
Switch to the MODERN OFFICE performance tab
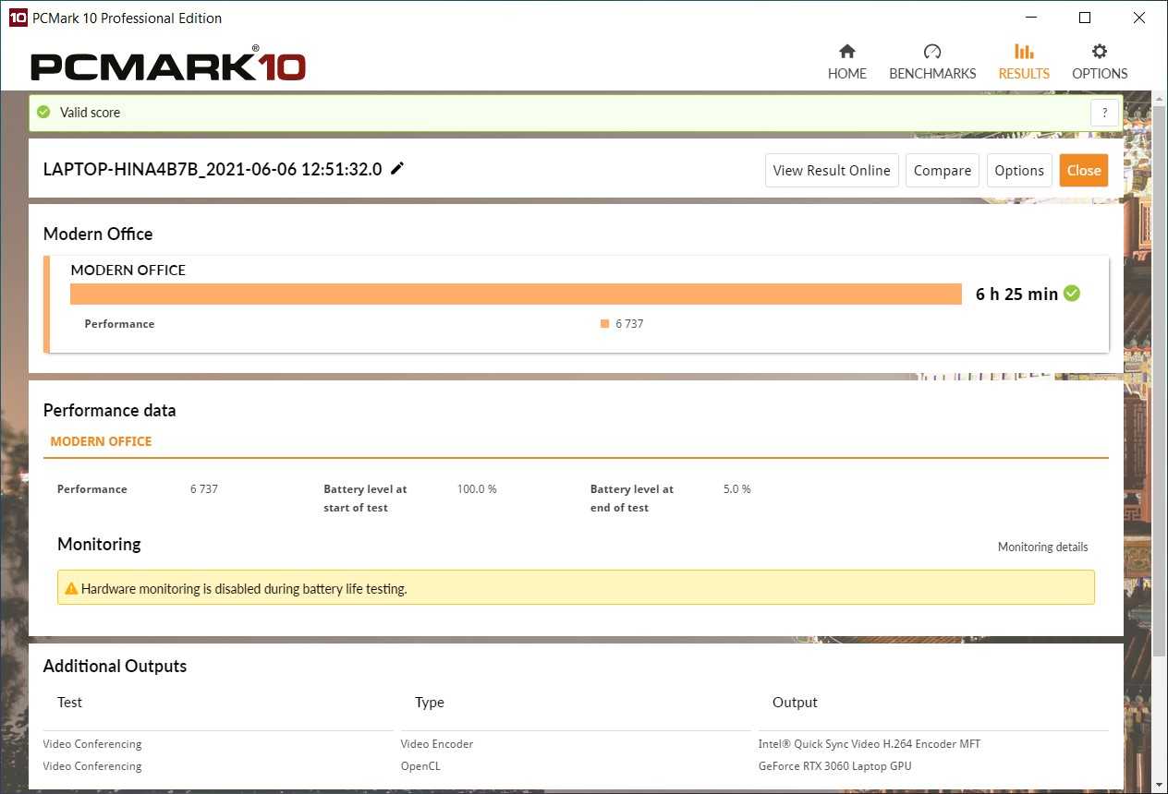tap(101, 441)
